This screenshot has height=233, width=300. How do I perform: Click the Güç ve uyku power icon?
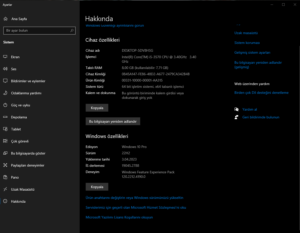(x=5, y=105)
